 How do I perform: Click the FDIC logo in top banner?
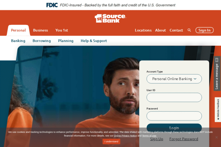coord(52,5)
